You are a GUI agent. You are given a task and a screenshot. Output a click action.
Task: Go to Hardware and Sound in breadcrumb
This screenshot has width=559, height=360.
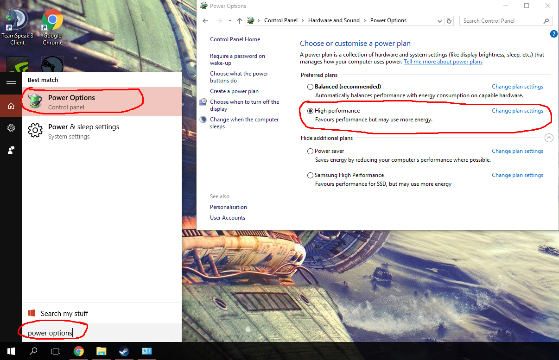tap(334, 20)
